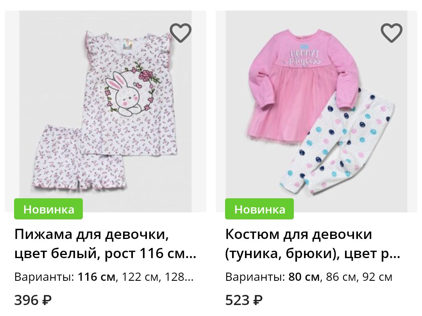Open the pink tunic and trousers photo
This screenshot has width=422, height=316.
click(x=316, y=111)
